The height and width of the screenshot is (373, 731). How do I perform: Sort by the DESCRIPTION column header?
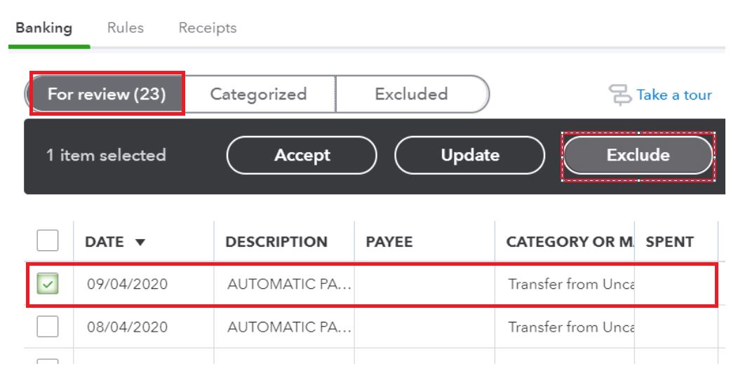(x=276, y=243)
